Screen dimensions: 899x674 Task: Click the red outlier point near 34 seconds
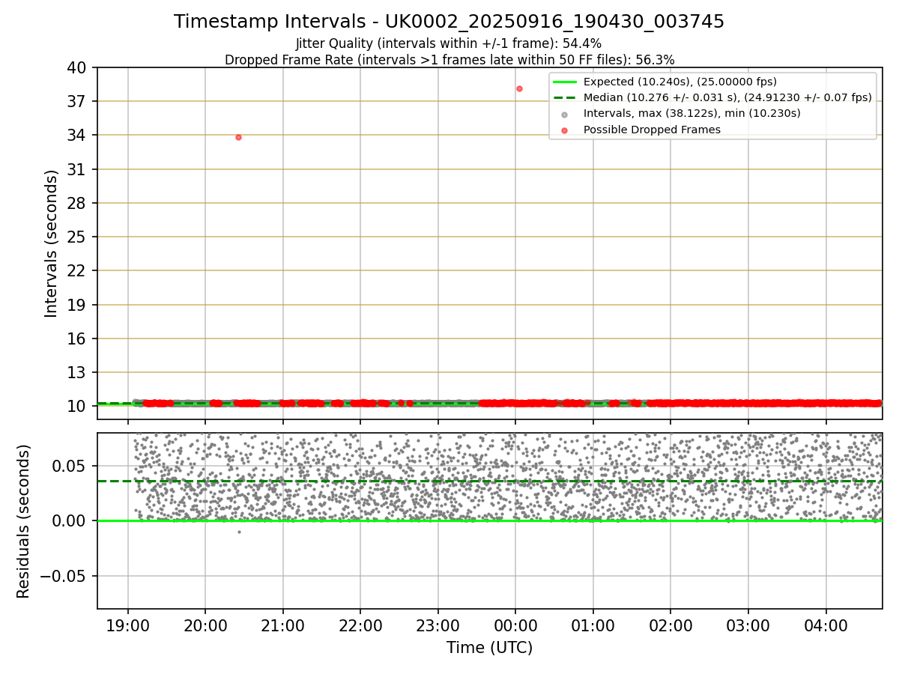238,137
